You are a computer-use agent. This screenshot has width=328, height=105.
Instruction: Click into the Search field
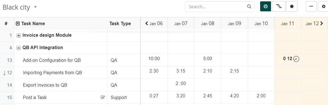217,6
